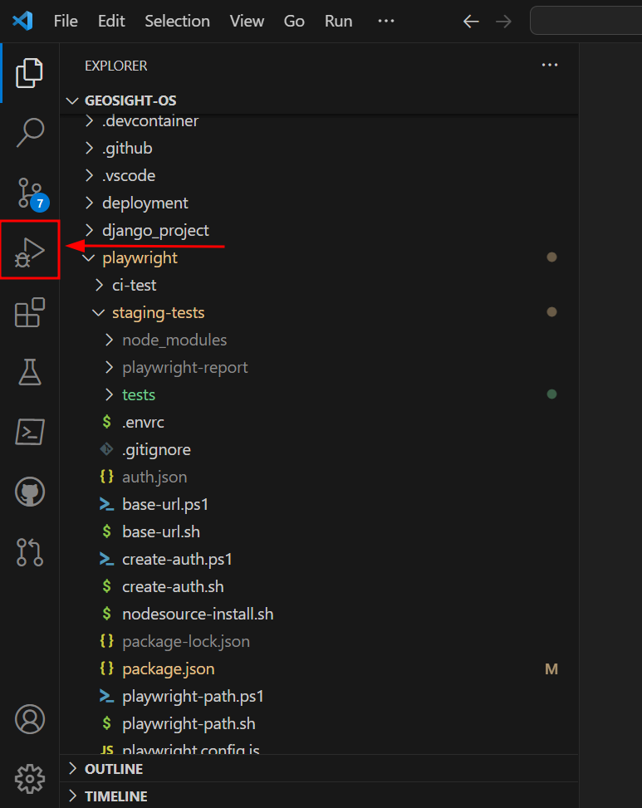Open the View menu
Viewport: 642px width, 808px height.
pyautogui.click(x=247, y=21)
